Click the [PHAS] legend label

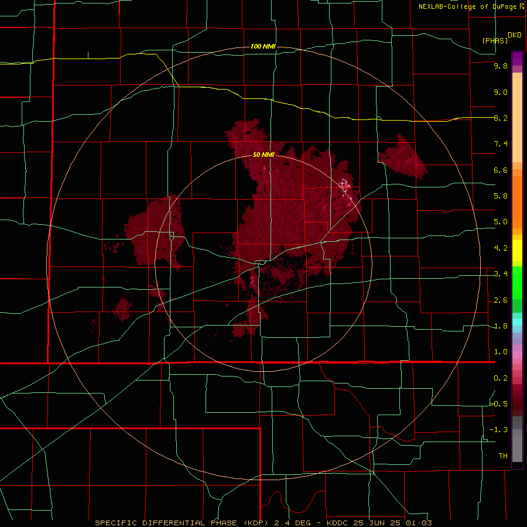495,41
